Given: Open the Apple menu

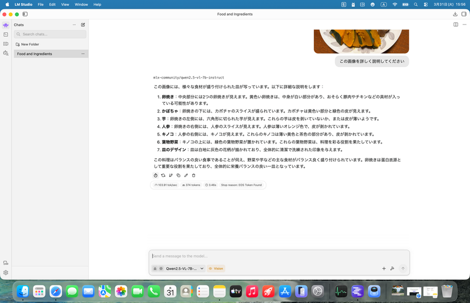Looking at the screenshot, I should (x=7, y=5).
